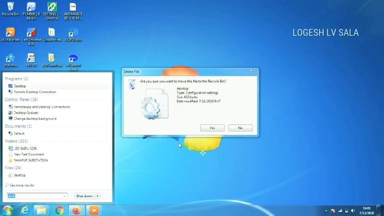Launch Test Universe 4.00 shortcut

[31, 37]
